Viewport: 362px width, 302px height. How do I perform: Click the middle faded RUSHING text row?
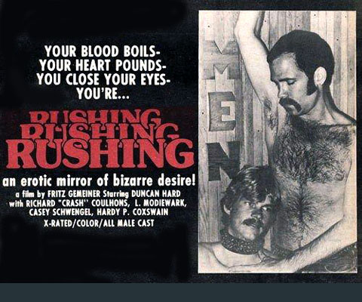[x=100, y=131]
